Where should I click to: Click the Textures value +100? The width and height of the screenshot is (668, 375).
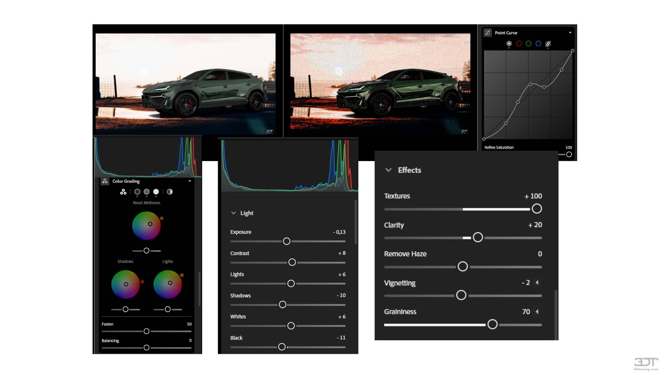533,196
